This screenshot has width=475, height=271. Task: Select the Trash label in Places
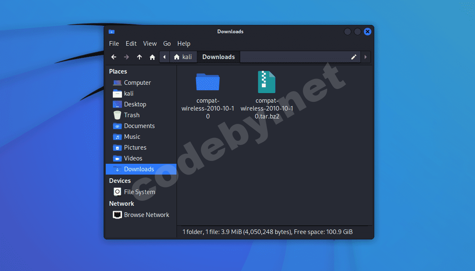point(132,115)
